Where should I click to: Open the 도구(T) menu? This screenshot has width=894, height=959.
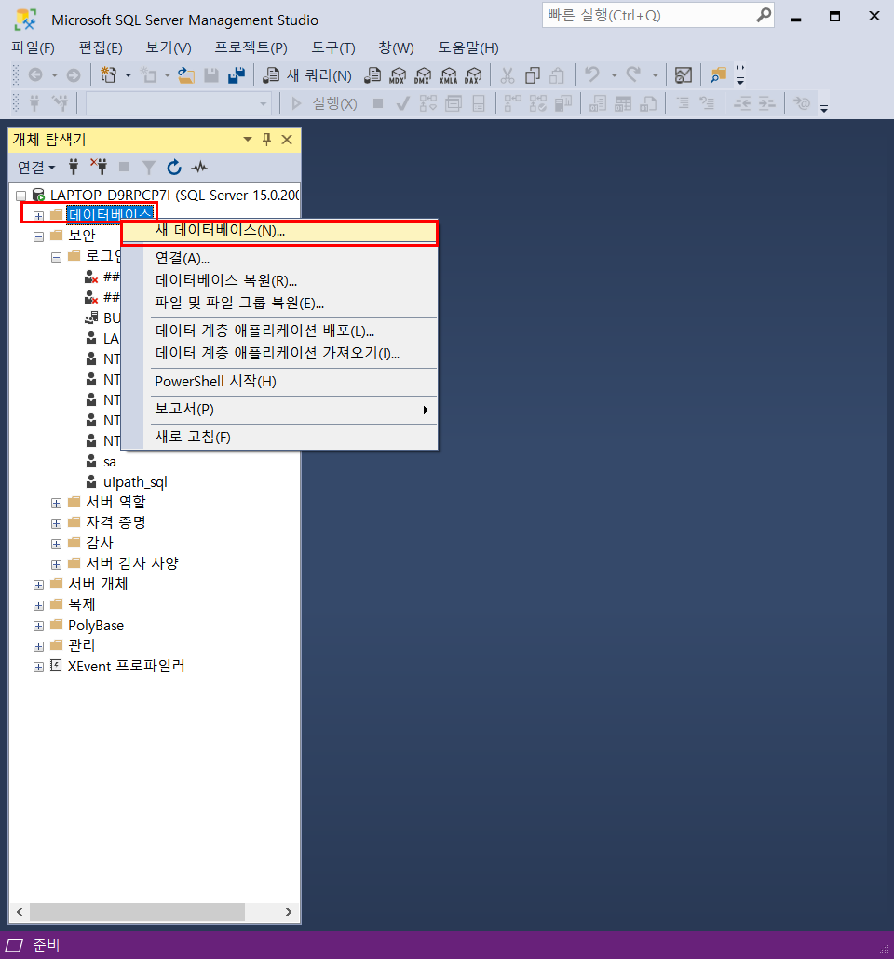coord(332,47)
